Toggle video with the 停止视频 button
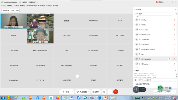Screen dimensions: 178x100 82,92
